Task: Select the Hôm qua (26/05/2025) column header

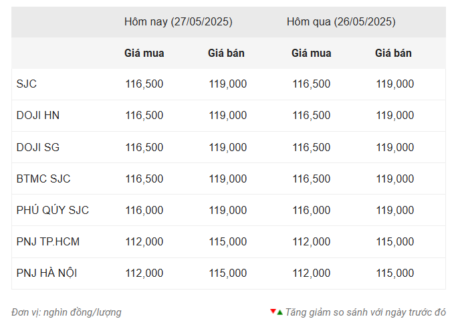Action: [x=341, y=21]
